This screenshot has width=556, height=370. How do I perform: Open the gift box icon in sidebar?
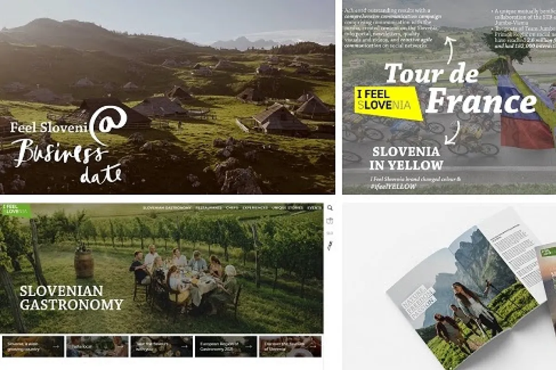click(330, 221)
